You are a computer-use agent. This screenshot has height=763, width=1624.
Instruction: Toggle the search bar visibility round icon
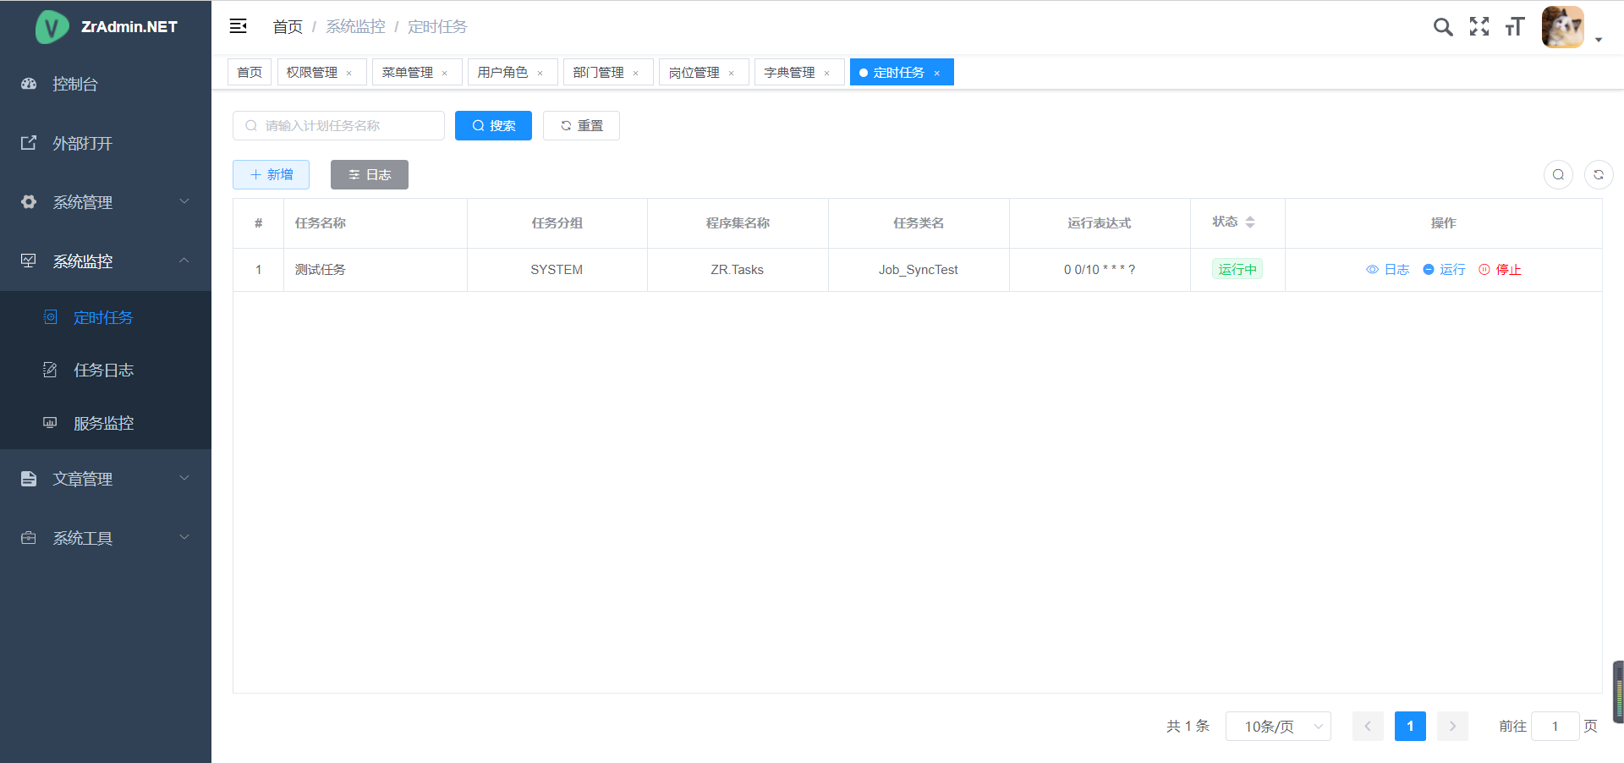pyautogui.click(x=1558, y=175)
